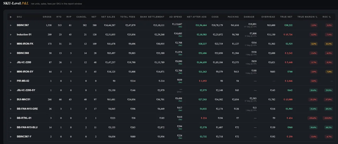The width and height of the screenshot is (338, 144).
Task: Click the AD SPEND column header
Action: click(x=176, y=17)
